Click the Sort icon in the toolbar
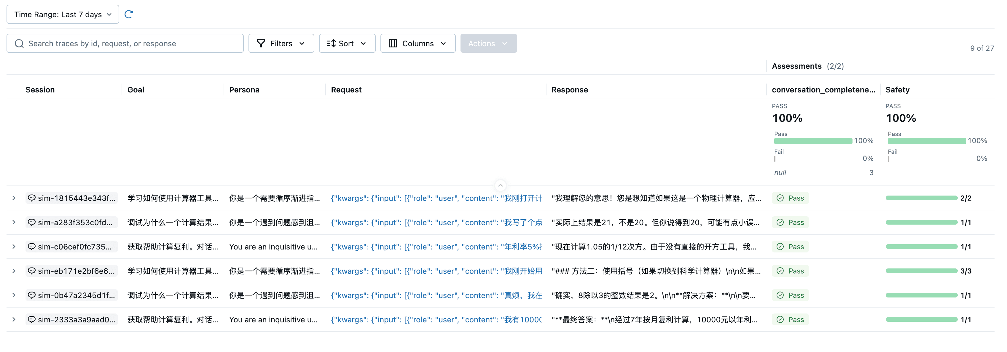The image size is (1007, 352). click(332, 43)
